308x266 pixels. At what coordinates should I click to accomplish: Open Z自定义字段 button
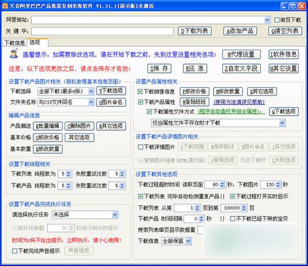tap(241, 69)
